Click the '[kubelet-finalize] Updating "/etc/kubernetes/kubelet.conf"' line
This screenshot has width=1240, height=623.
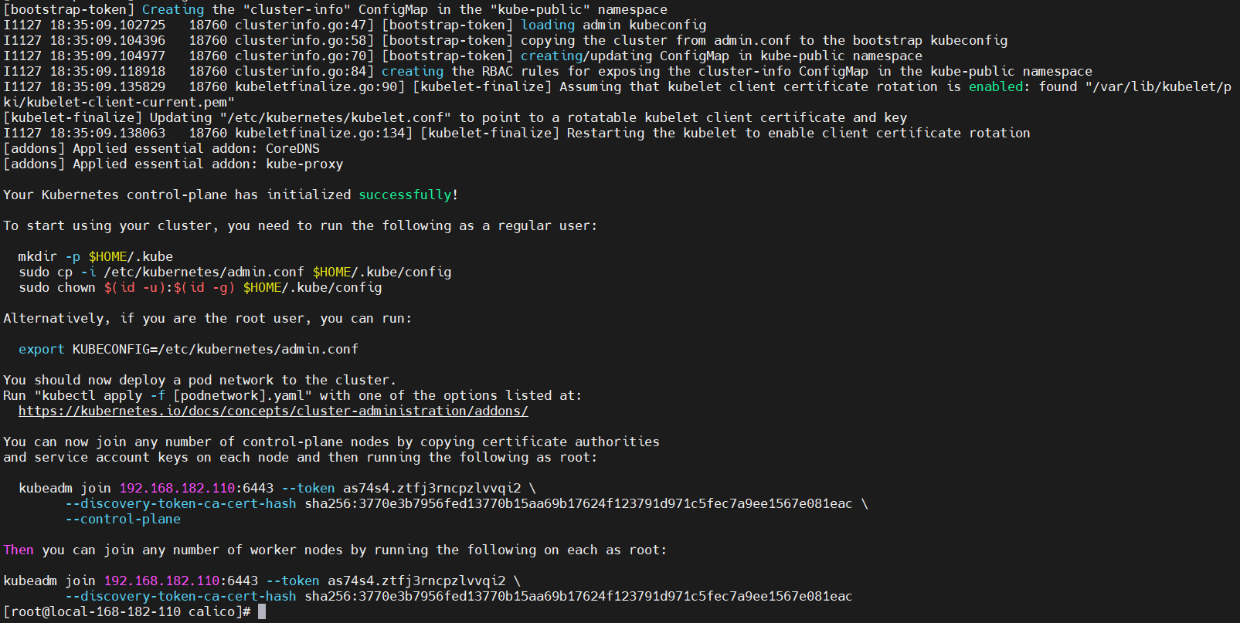tap(455, 117)
